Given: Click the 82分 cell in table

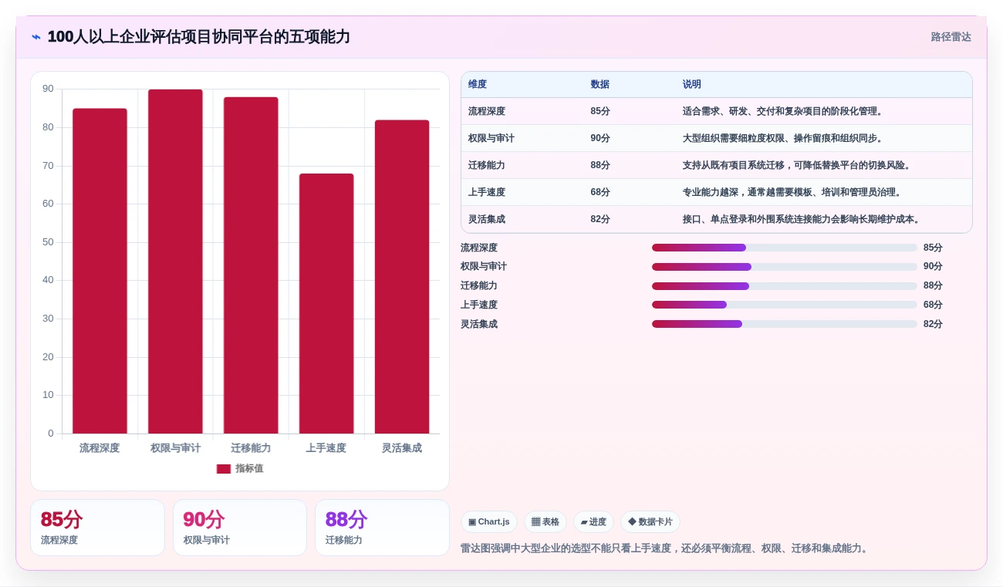Looking at the screenshot, I should pos(600,220).
